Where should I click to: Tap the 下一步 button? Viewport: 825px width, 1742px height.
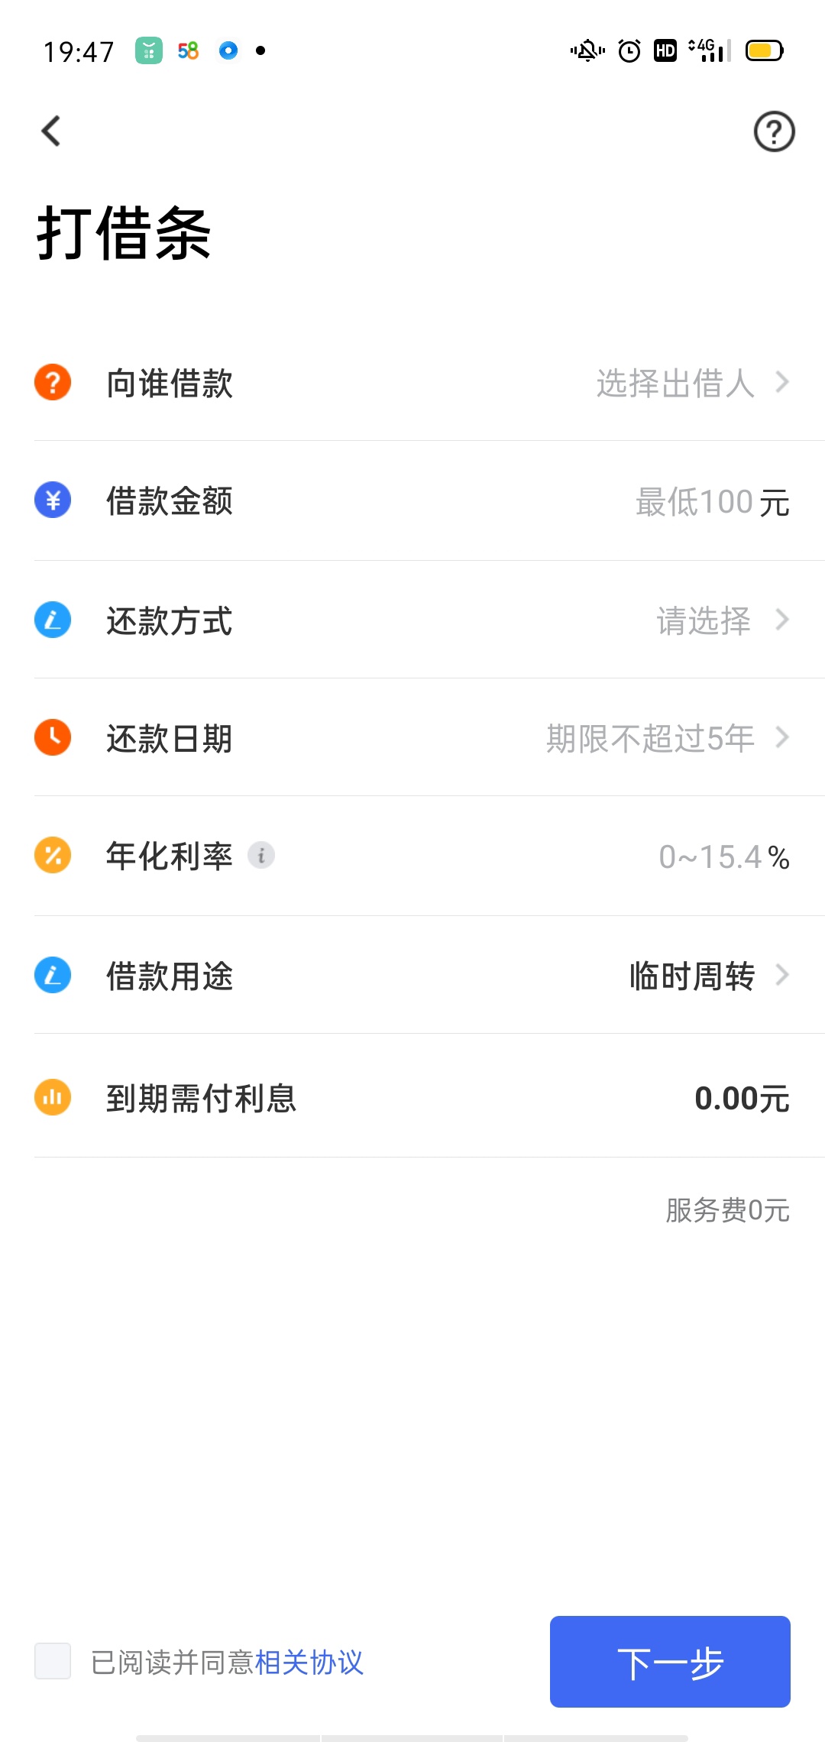coord(670,1662)
